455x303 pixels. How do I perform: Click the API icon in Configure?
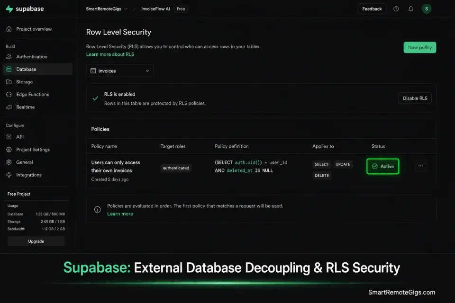coord(9,137)
